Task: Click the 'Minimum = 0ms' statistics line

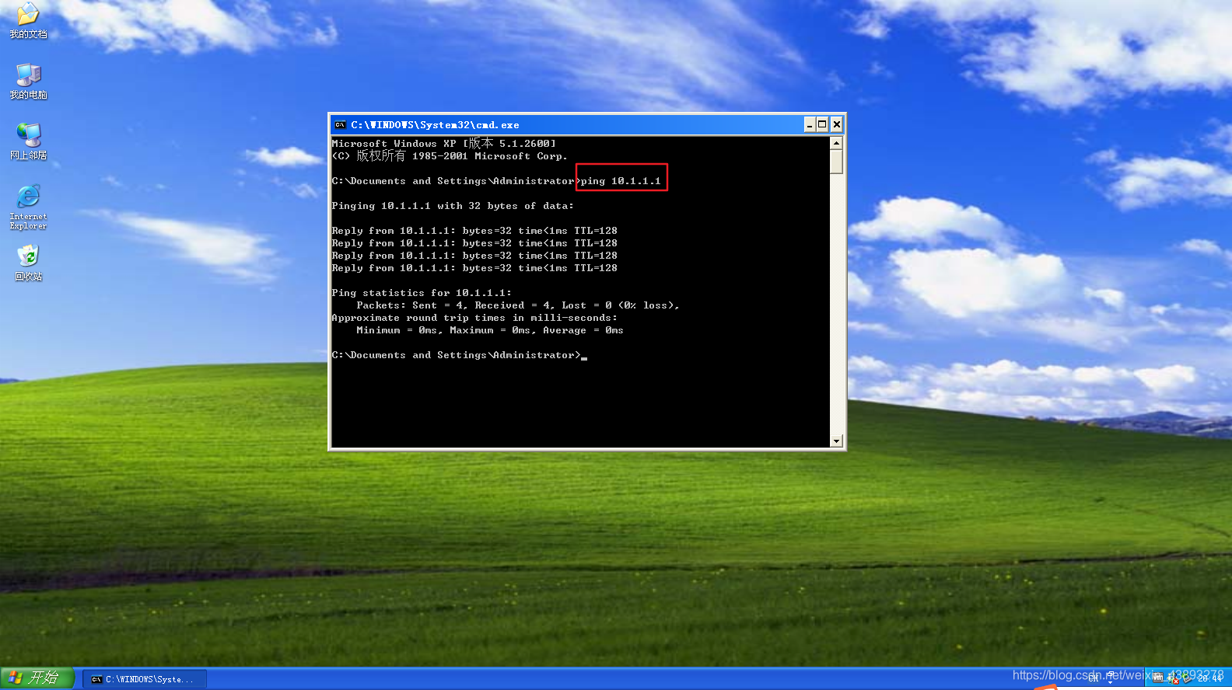Action: [490, 330]
